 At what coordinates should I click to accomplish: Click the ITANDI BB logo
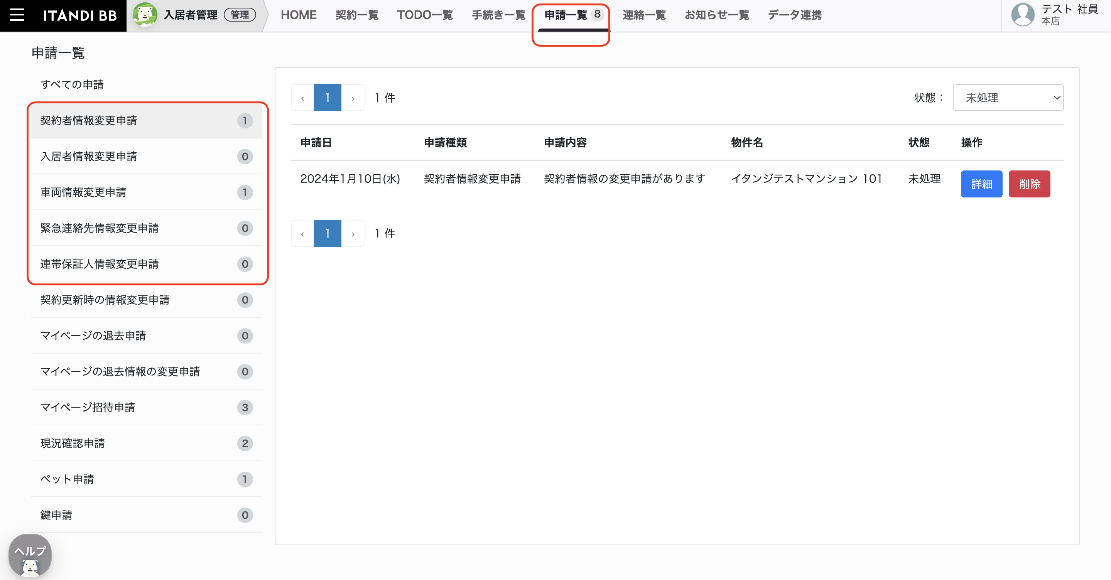coord(80,15)
